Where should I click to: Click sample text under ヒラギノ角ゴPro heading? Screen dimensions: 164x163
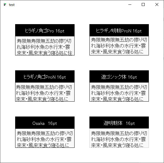[x=45, y=46]
